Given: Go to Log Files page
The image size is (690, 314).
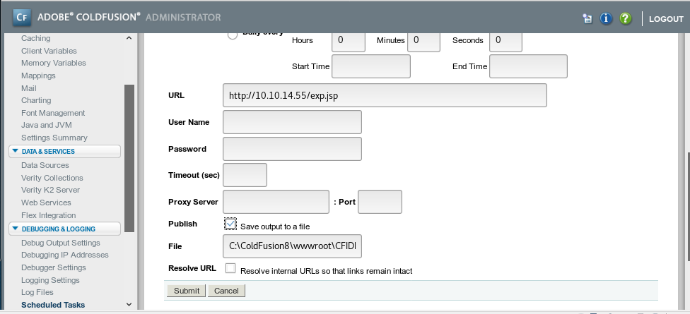Looking at the screenshot, I should point(37,292).
